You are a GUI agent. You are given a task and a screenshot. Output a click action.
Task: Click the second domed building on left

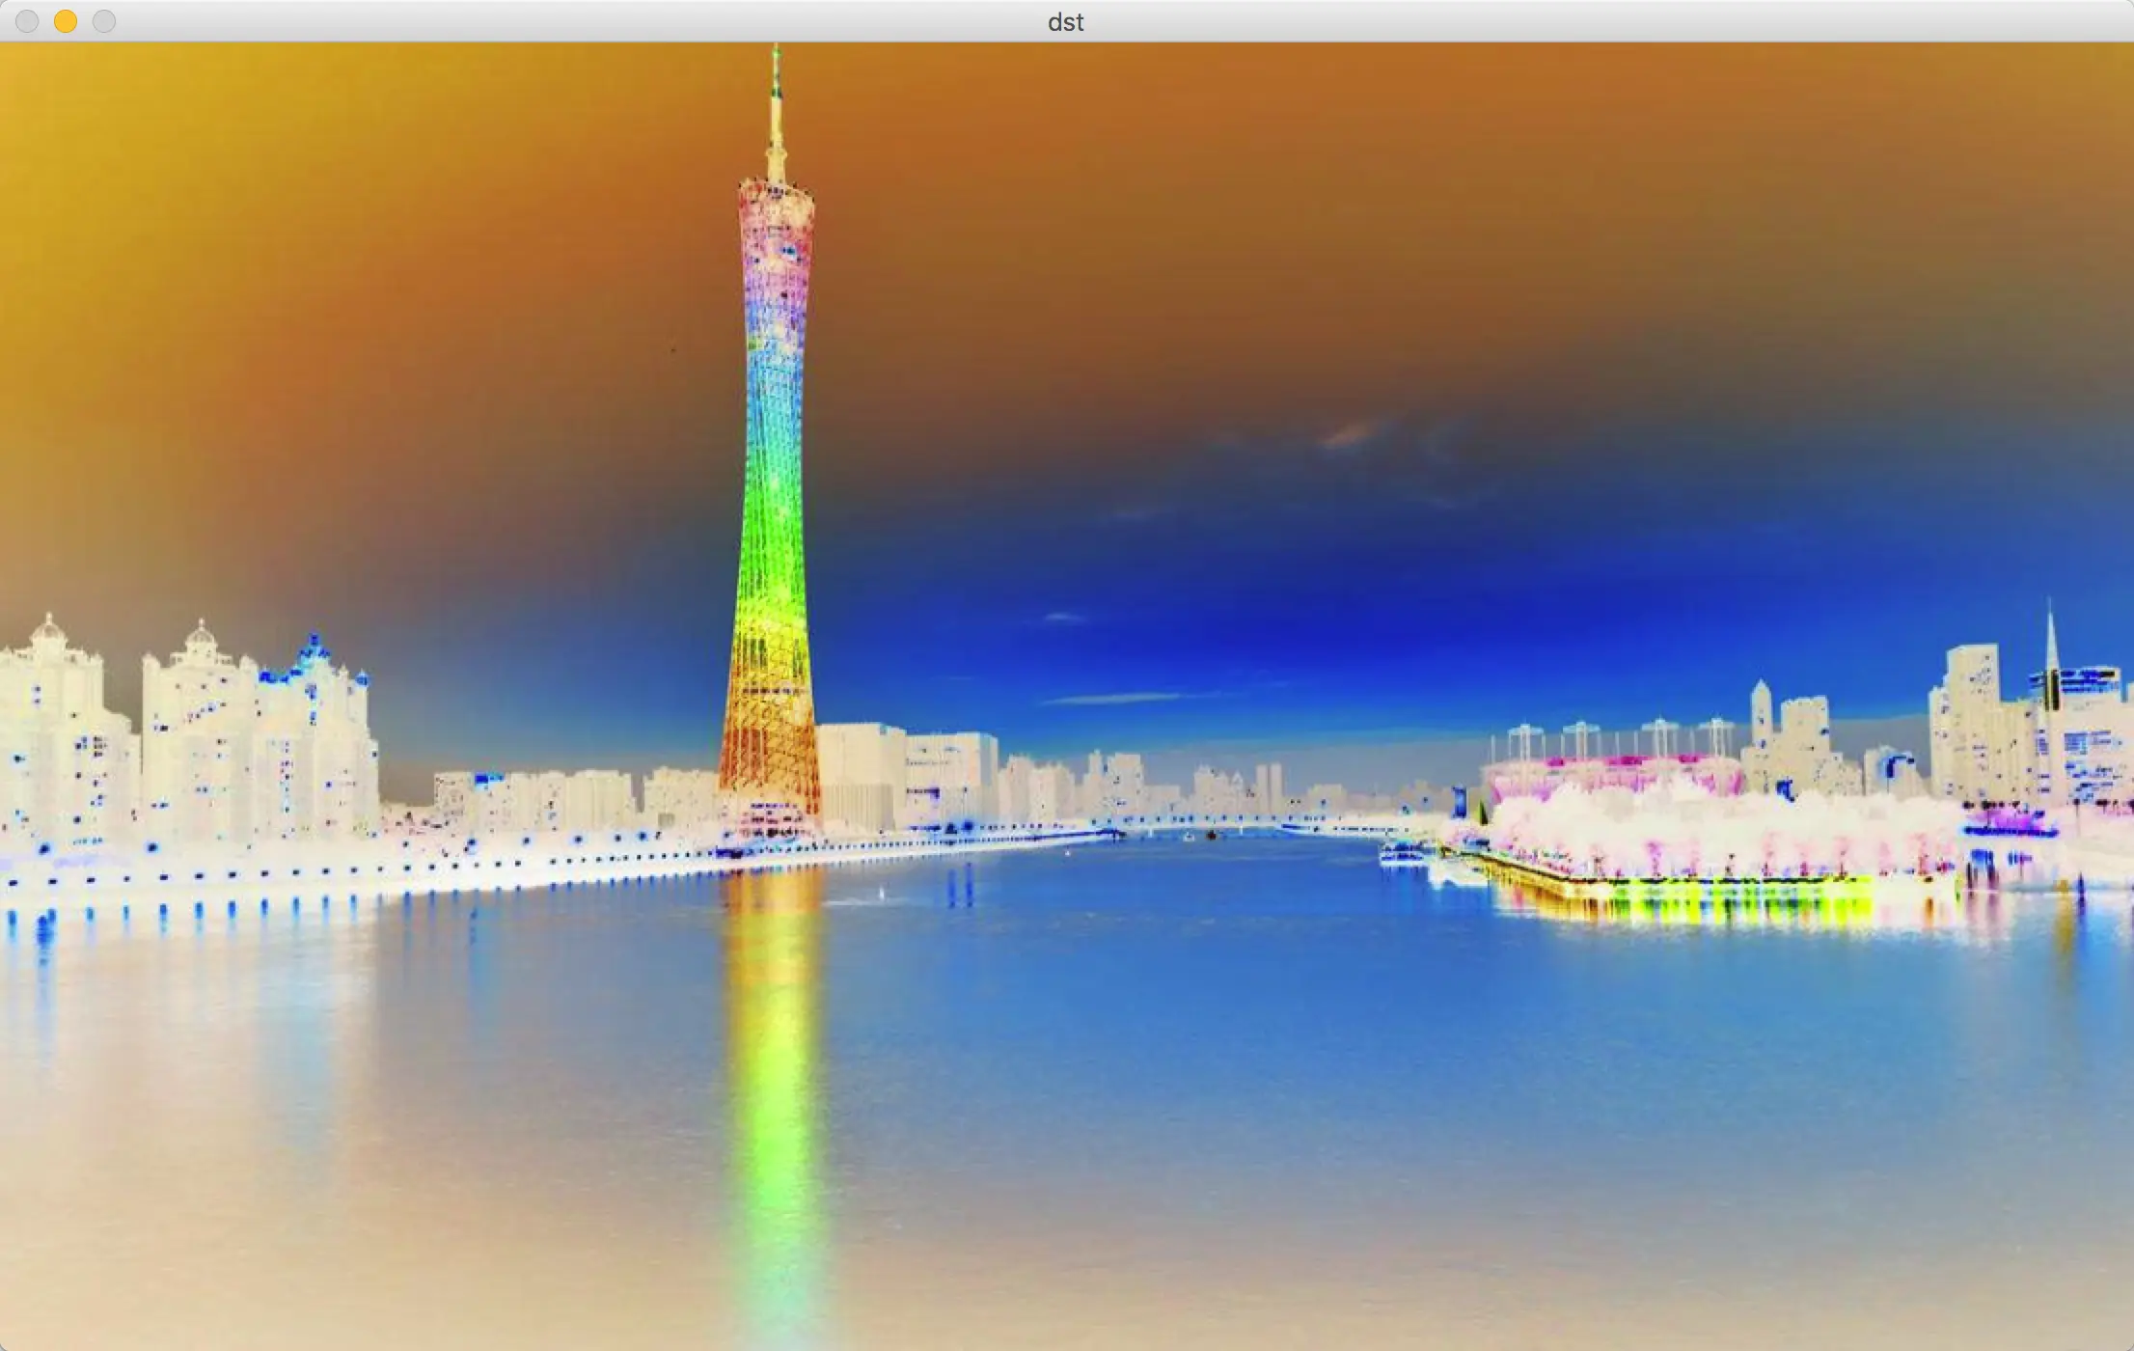pyautogui.click(x=201, y=637)
